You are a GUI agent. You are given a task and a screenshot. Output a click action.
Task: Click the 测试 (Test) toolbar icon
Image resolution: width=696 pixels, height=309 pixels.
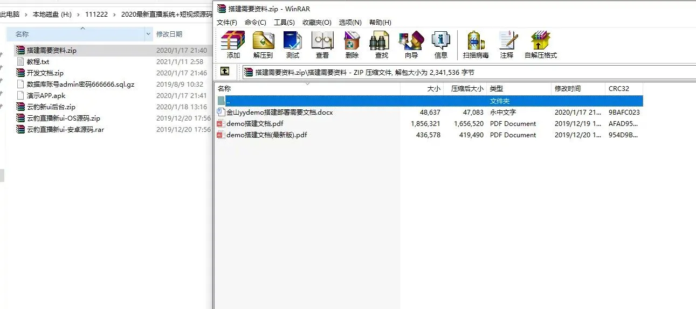[x=293, y=41]
